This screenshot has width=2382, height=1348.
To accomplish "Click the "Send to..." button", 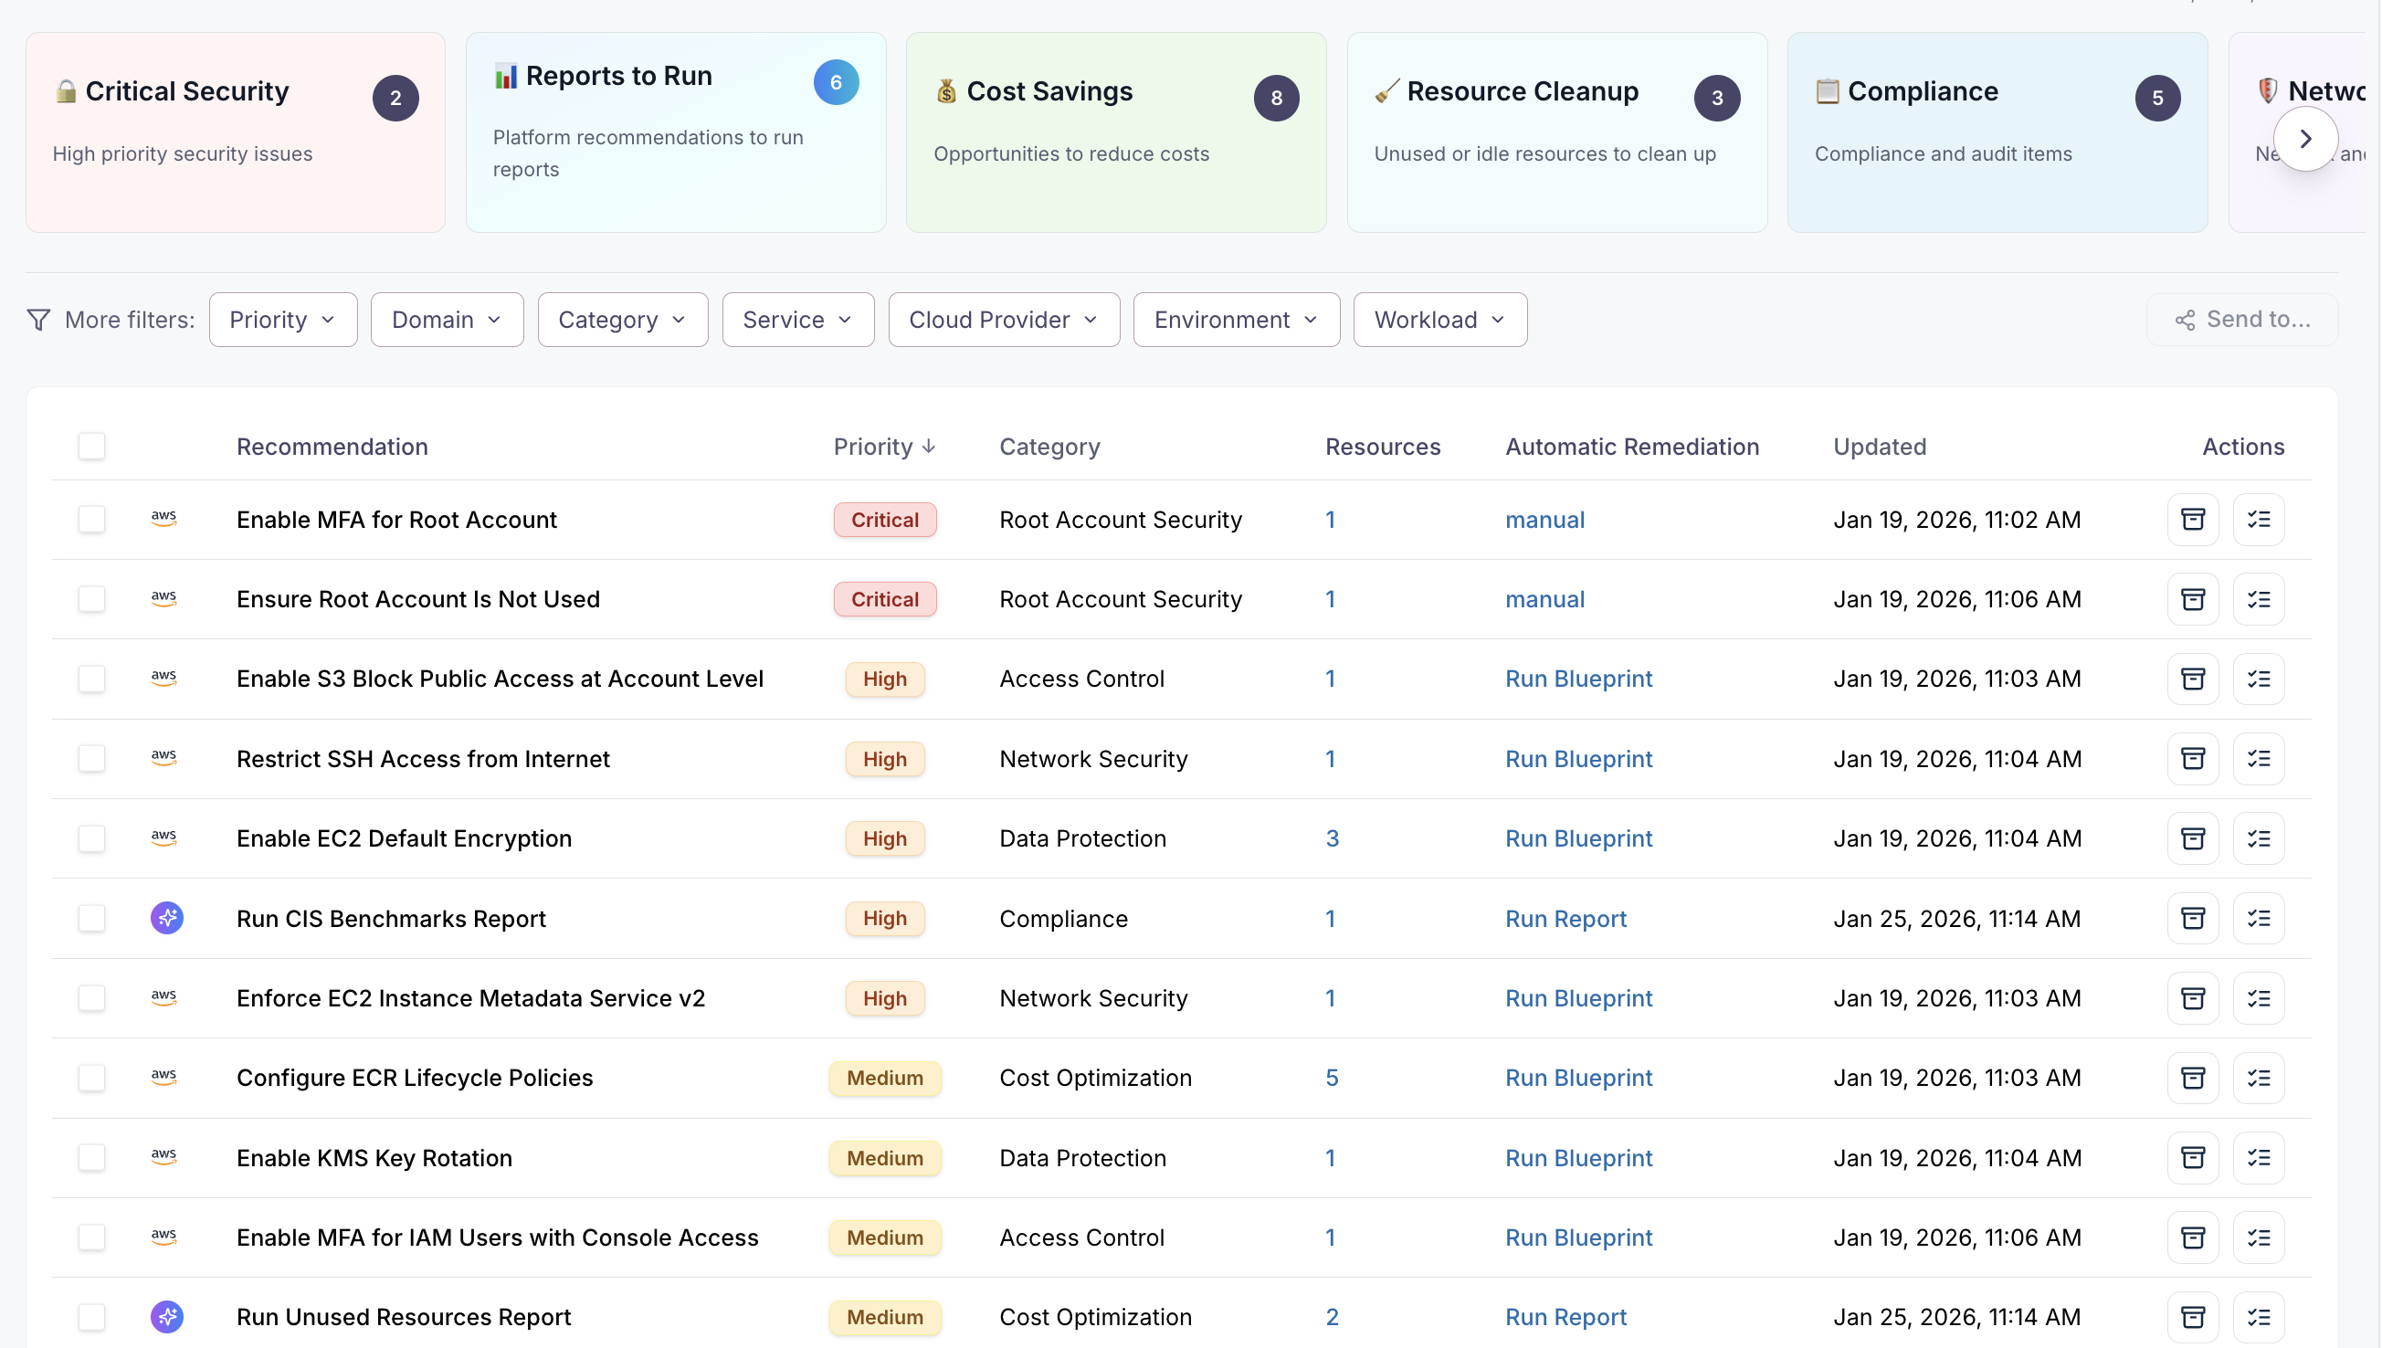I will point(2243,319).
